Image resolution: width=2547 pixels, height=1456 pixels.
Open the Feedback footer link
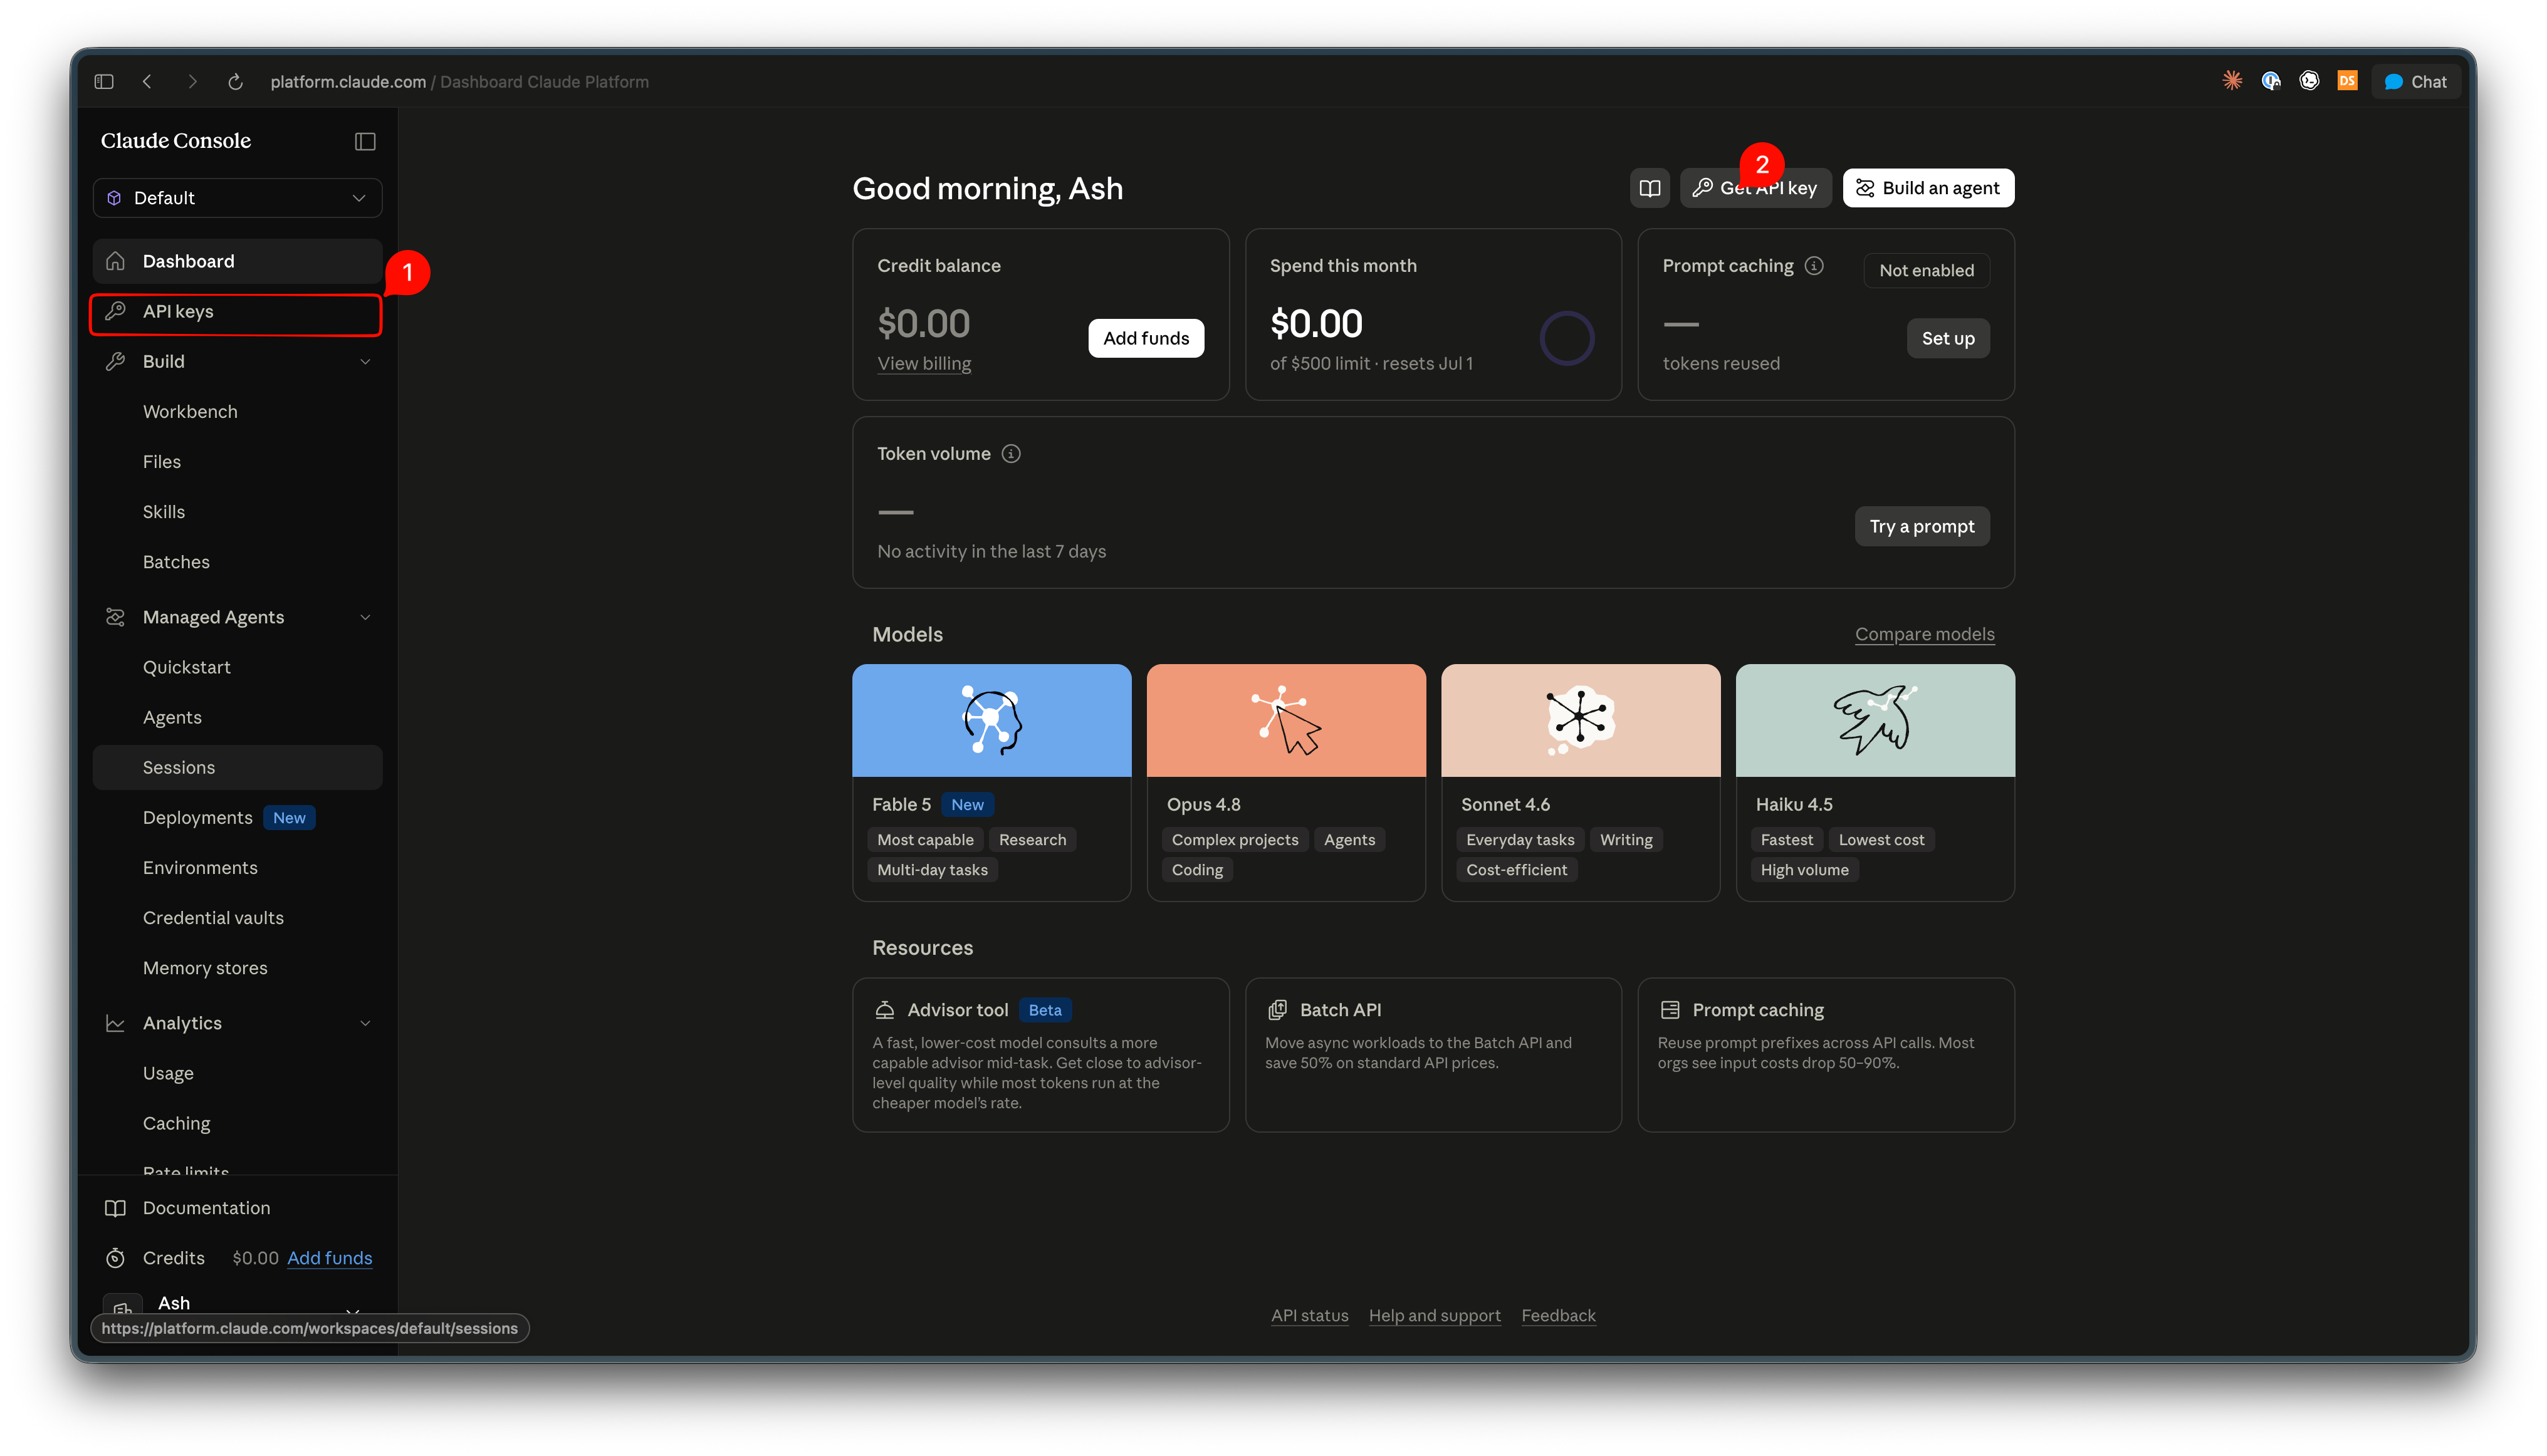click(x=1557, y=1316)
